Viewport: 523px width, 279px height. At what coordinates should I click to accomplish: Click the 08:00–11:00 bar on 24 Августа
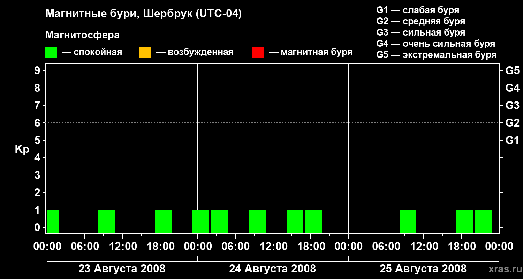257,221
